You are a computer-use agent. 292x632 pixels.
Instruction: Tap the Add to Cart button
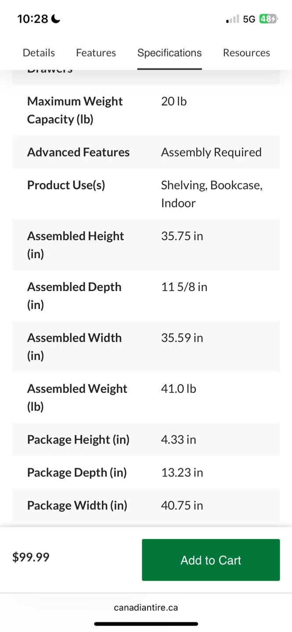[211, 560]
